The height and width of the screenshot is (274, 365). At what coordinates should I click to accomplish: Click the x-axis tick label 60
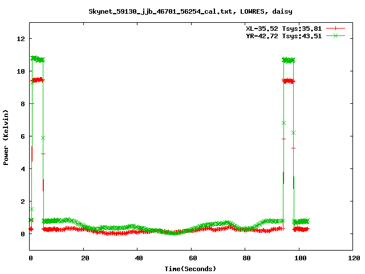point(193,258)
